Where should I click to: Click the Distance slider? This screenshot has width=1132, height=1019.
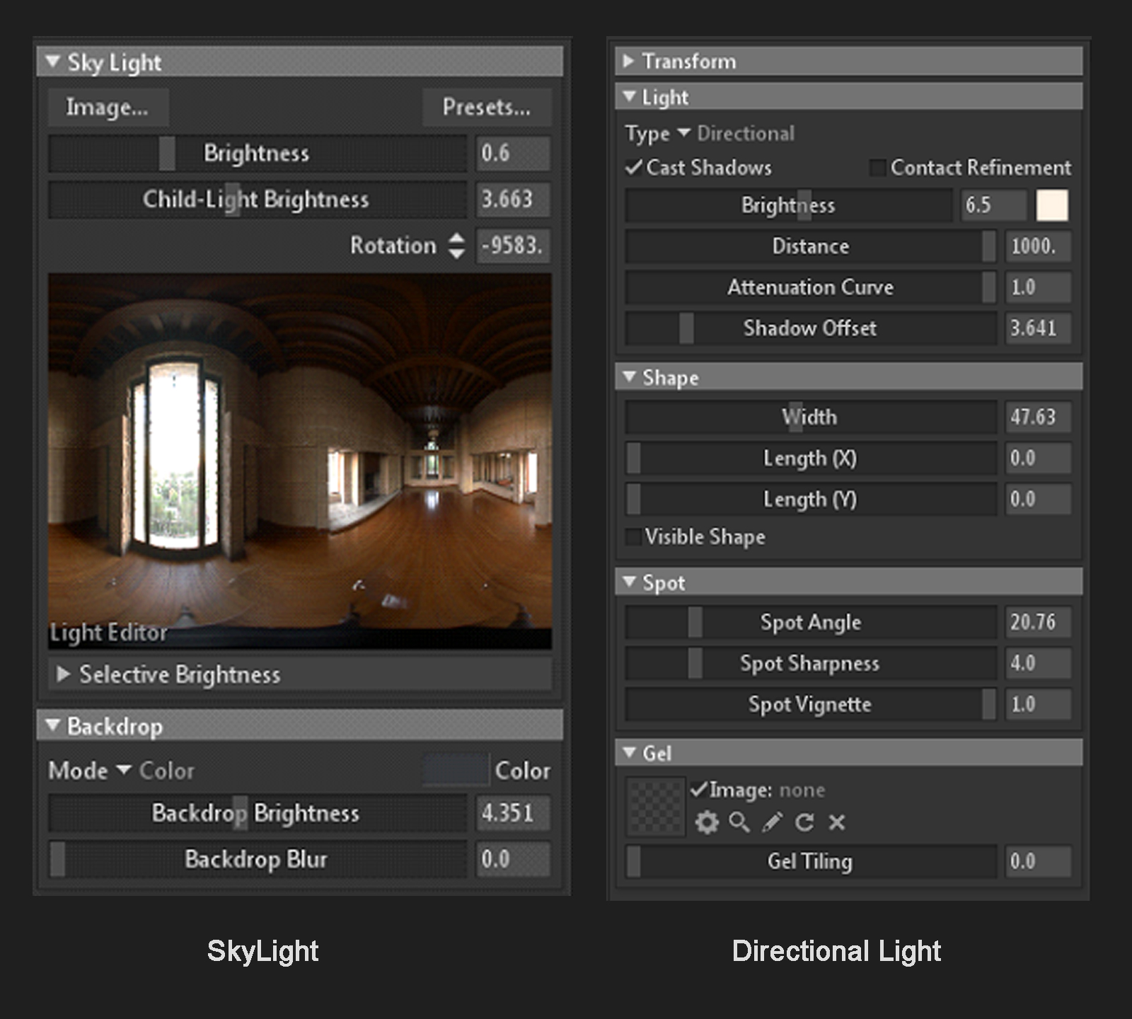coord(811,246)
